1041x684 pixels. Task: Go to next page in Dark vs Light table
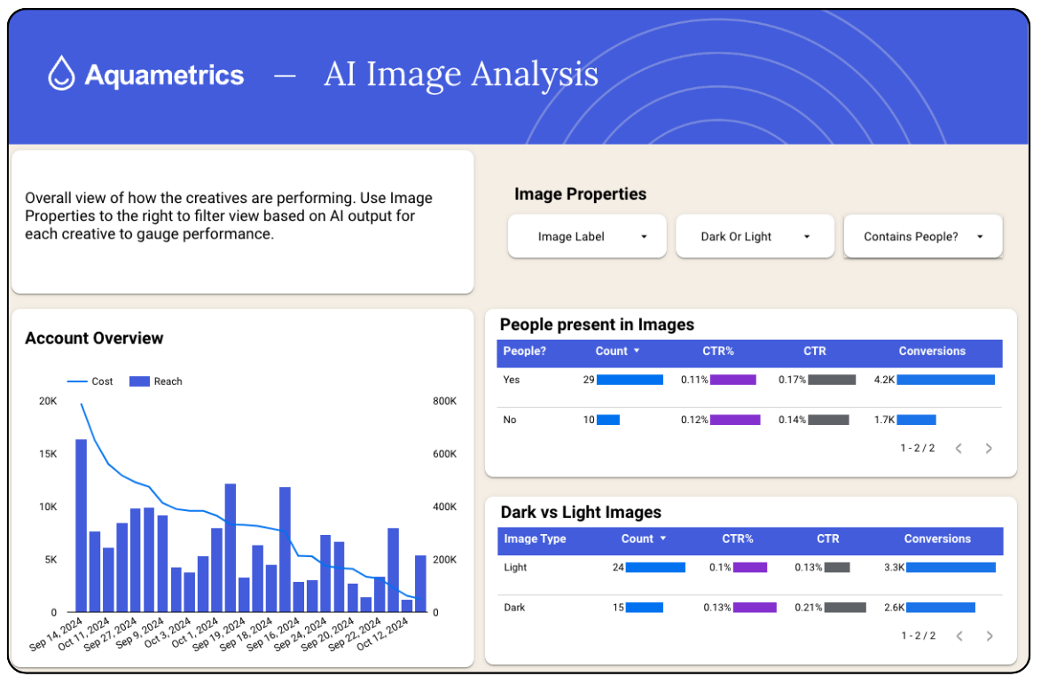[989, 636]
